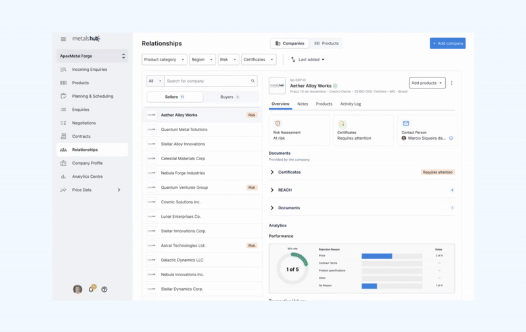Open Company Profile in the sidebar
Image resolution: width=526 pixels, height=332 pixels.
[92, 163]
